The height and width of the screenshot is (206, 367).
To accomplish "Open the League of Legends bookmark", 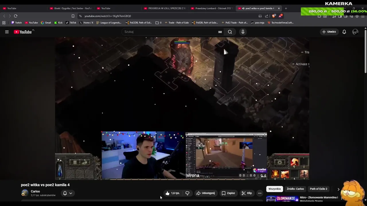I will (x=109, y=23).
